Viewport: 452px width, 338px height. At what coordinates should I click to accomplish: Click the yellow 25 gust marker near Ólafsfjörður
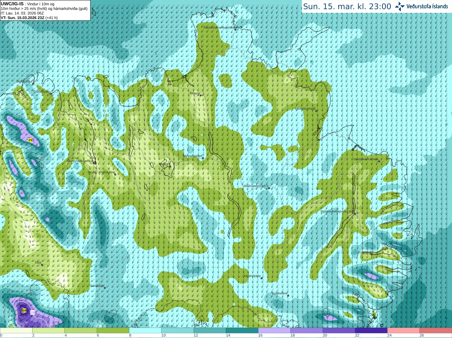tap(30, 140)
